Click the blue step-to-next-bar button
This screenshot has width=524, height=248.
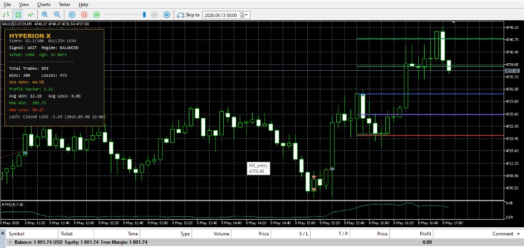(167, 15)
